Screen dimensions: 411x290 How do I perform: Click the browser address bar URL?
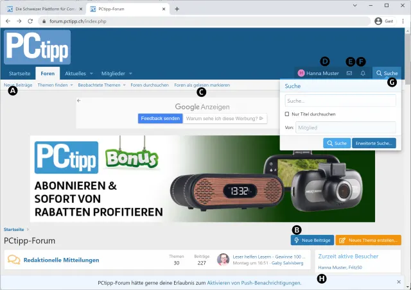point(78,21)
